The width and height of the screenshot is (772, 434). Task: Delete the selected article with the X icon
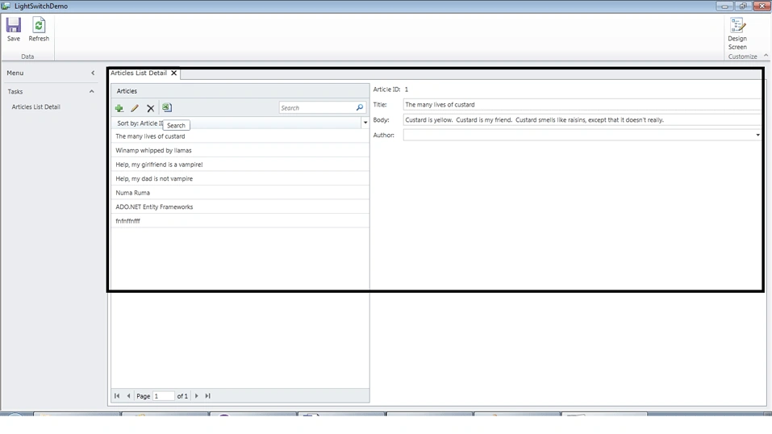[x=151, y=108]
